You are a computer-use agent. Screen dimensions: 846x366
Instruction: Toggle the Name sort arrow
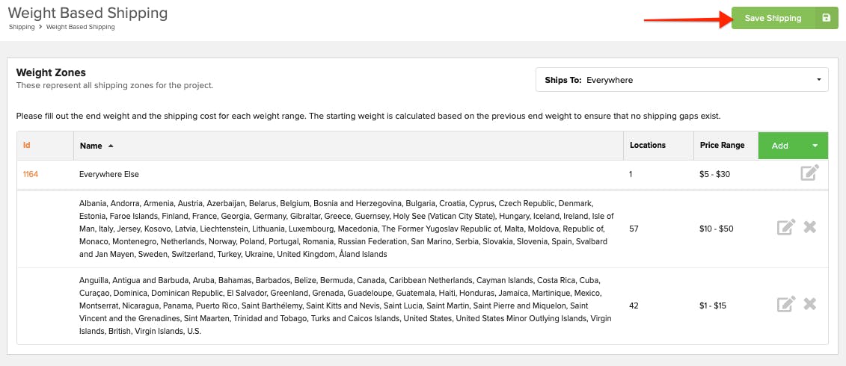111,146
